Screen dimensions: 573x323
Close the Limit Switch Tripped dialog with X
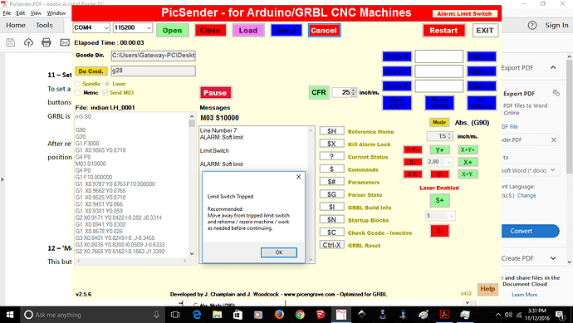(x=299, y=177)
